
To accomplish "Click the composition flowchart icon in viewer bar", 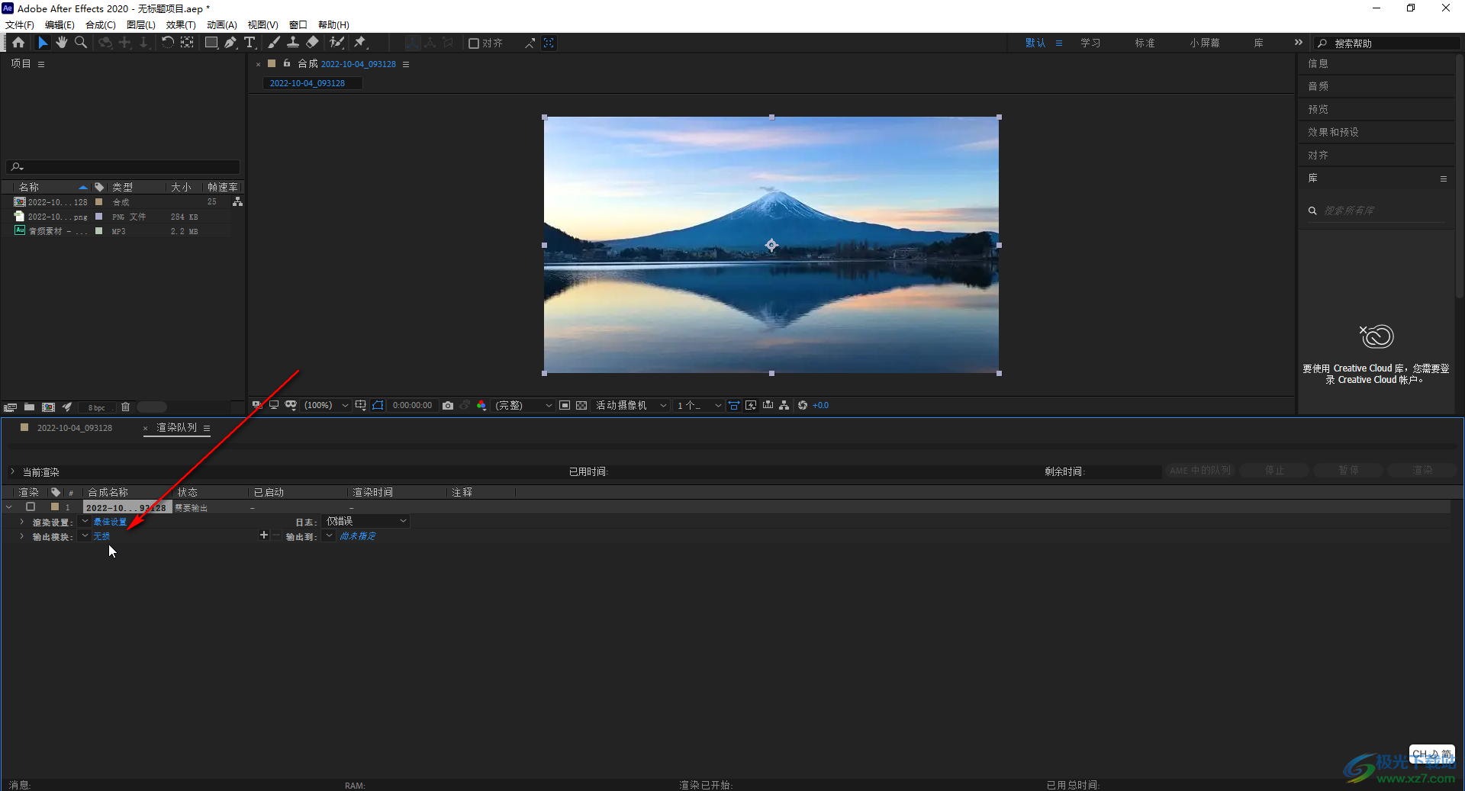I will (x=784, y=406).
